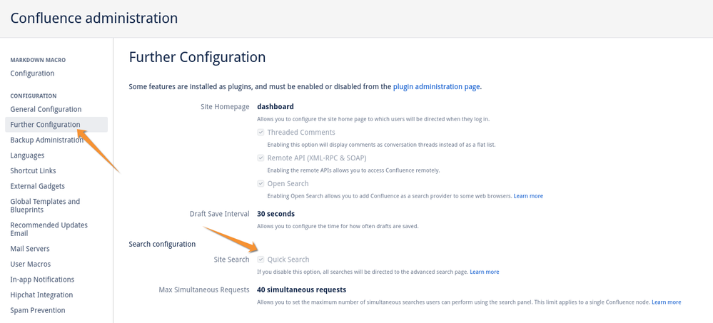Screen dimensions: 713x323
Task: Open Markdown Macro Configuration in sidebar
Action: click(32, 73)
